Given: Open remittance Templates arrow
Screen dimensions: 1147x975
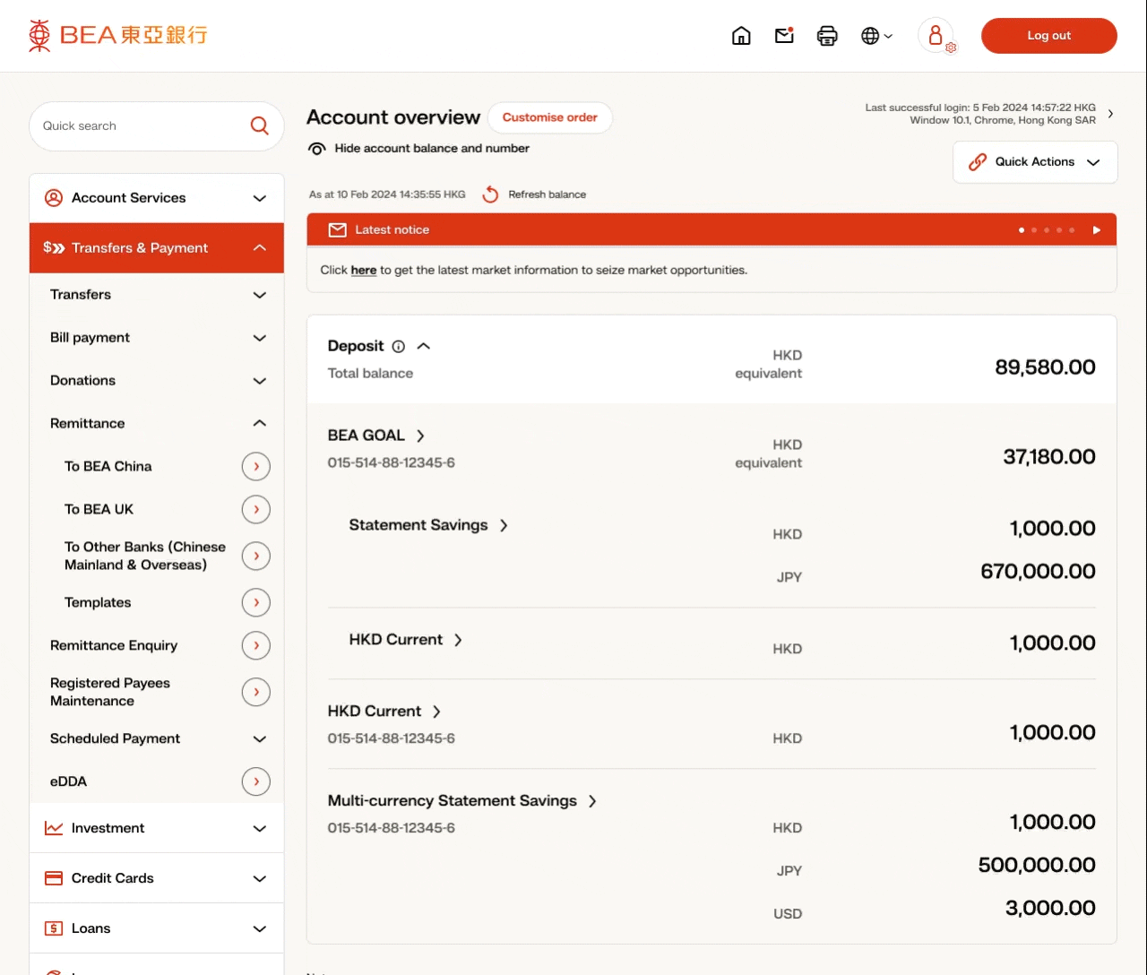Looking at the screenshot, I should [x=256, y=602].
